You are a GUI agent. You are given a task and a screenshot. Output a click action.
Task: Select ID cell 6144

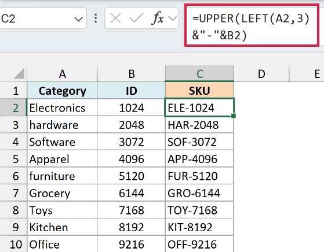(131, 193)
